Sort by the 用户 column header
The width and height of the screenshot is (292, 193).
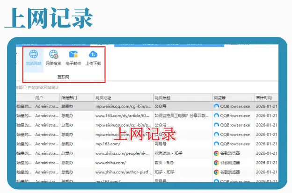coord(47,98)
